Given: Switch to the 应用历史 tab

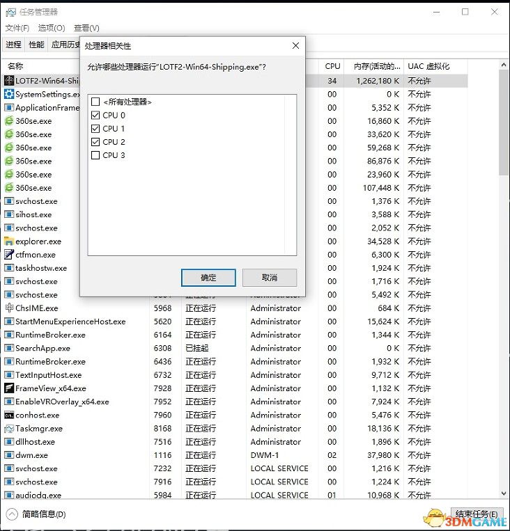Looking at the screenshot, I should [x=65, y=45].
